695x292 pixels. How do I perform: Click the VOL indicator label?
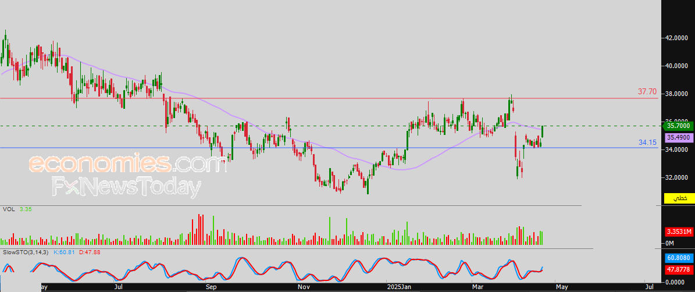pyautogui.click(x=8, y=209)
